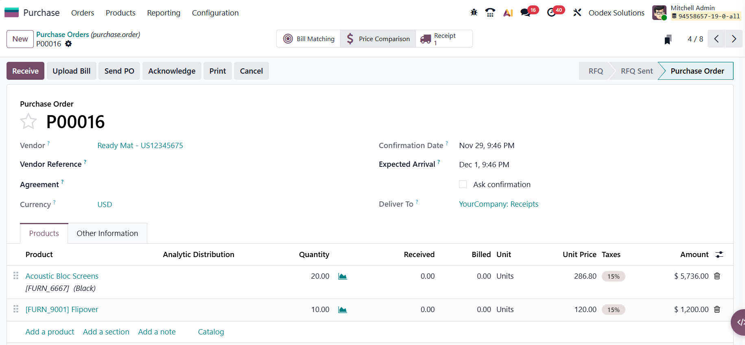
Task: Click the gear icon beside P00016
Action: 68,44
